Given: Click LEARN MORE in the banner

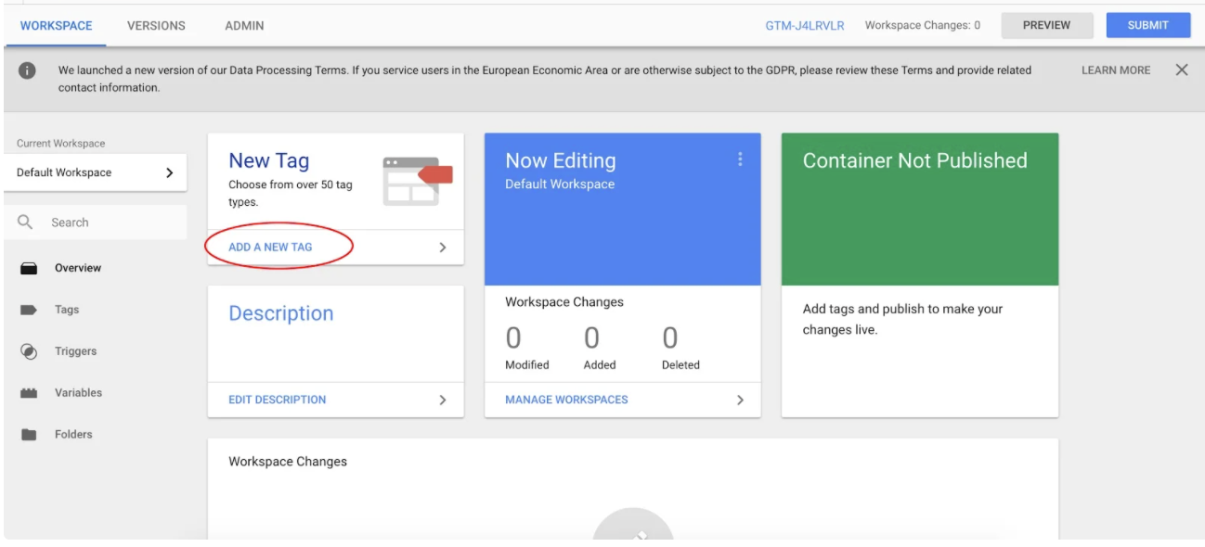Looking at the screenshot, I should tap(1116, 70).
